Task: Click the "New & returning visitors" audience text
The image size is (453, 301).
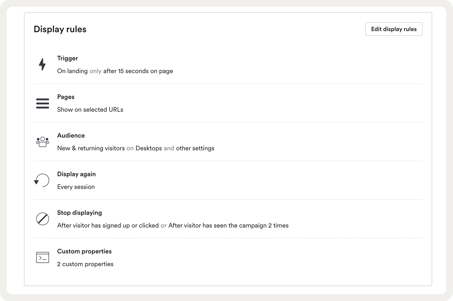Action: tap(91, 148)
